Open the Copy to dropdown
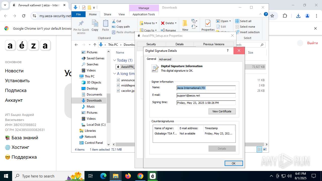Viewport: 322px width, 181px height. click(148, 30)
